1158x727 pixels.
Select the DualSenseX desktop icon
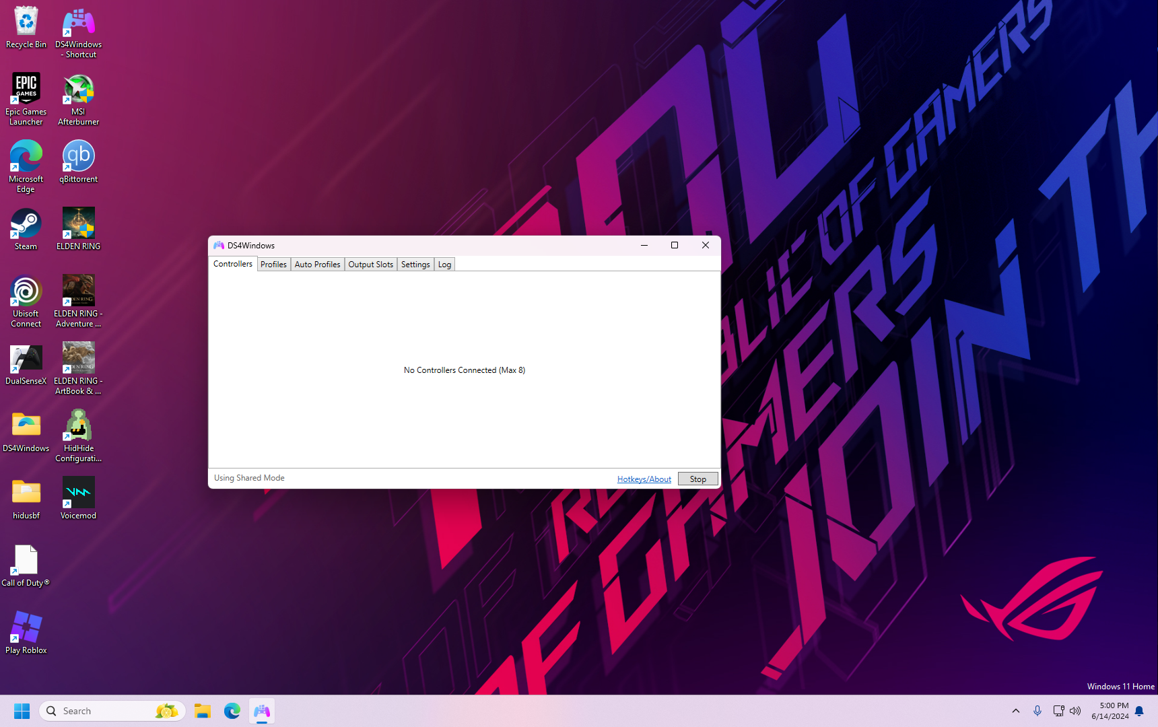[x=26, y=363]
